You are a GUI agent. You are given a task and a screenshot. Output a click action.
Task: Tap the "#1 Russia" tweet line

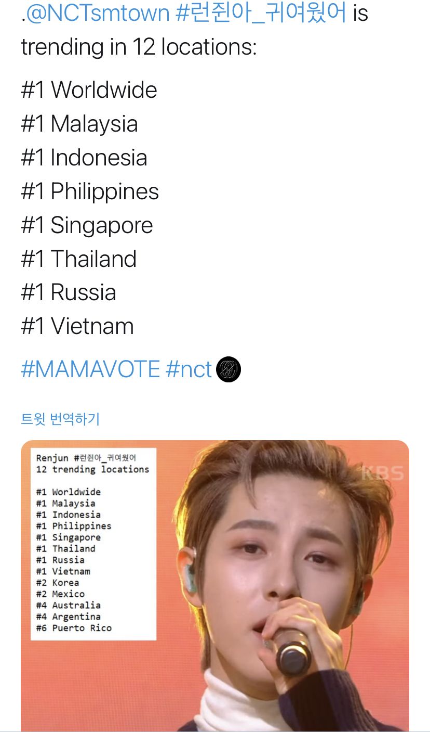tap(69, 292)
